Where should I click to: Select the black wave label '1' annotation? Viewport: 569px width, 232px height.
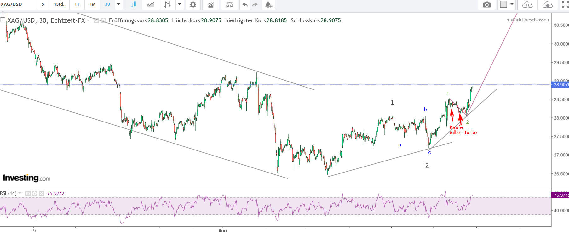tap(392, 103)
